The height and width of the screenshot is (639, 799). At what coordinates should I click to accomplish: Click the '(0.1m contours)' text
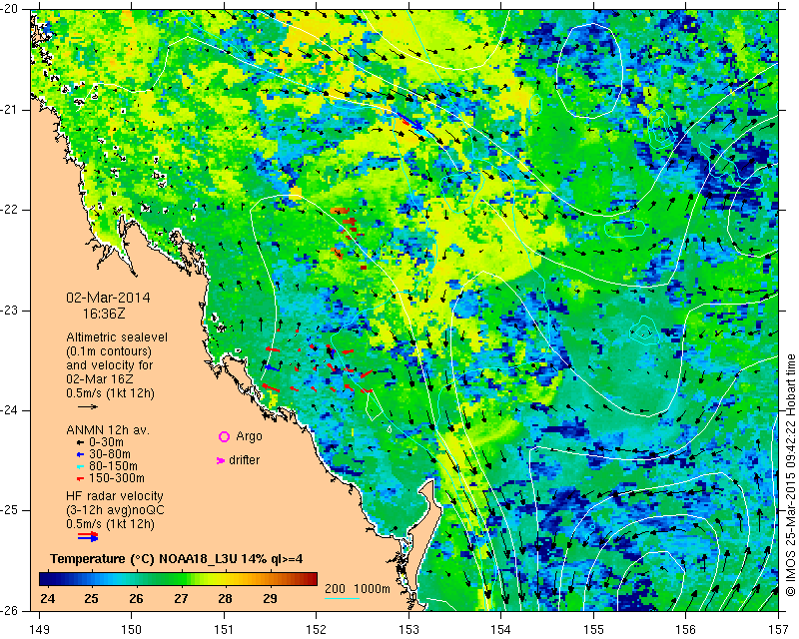click(109, 351)
